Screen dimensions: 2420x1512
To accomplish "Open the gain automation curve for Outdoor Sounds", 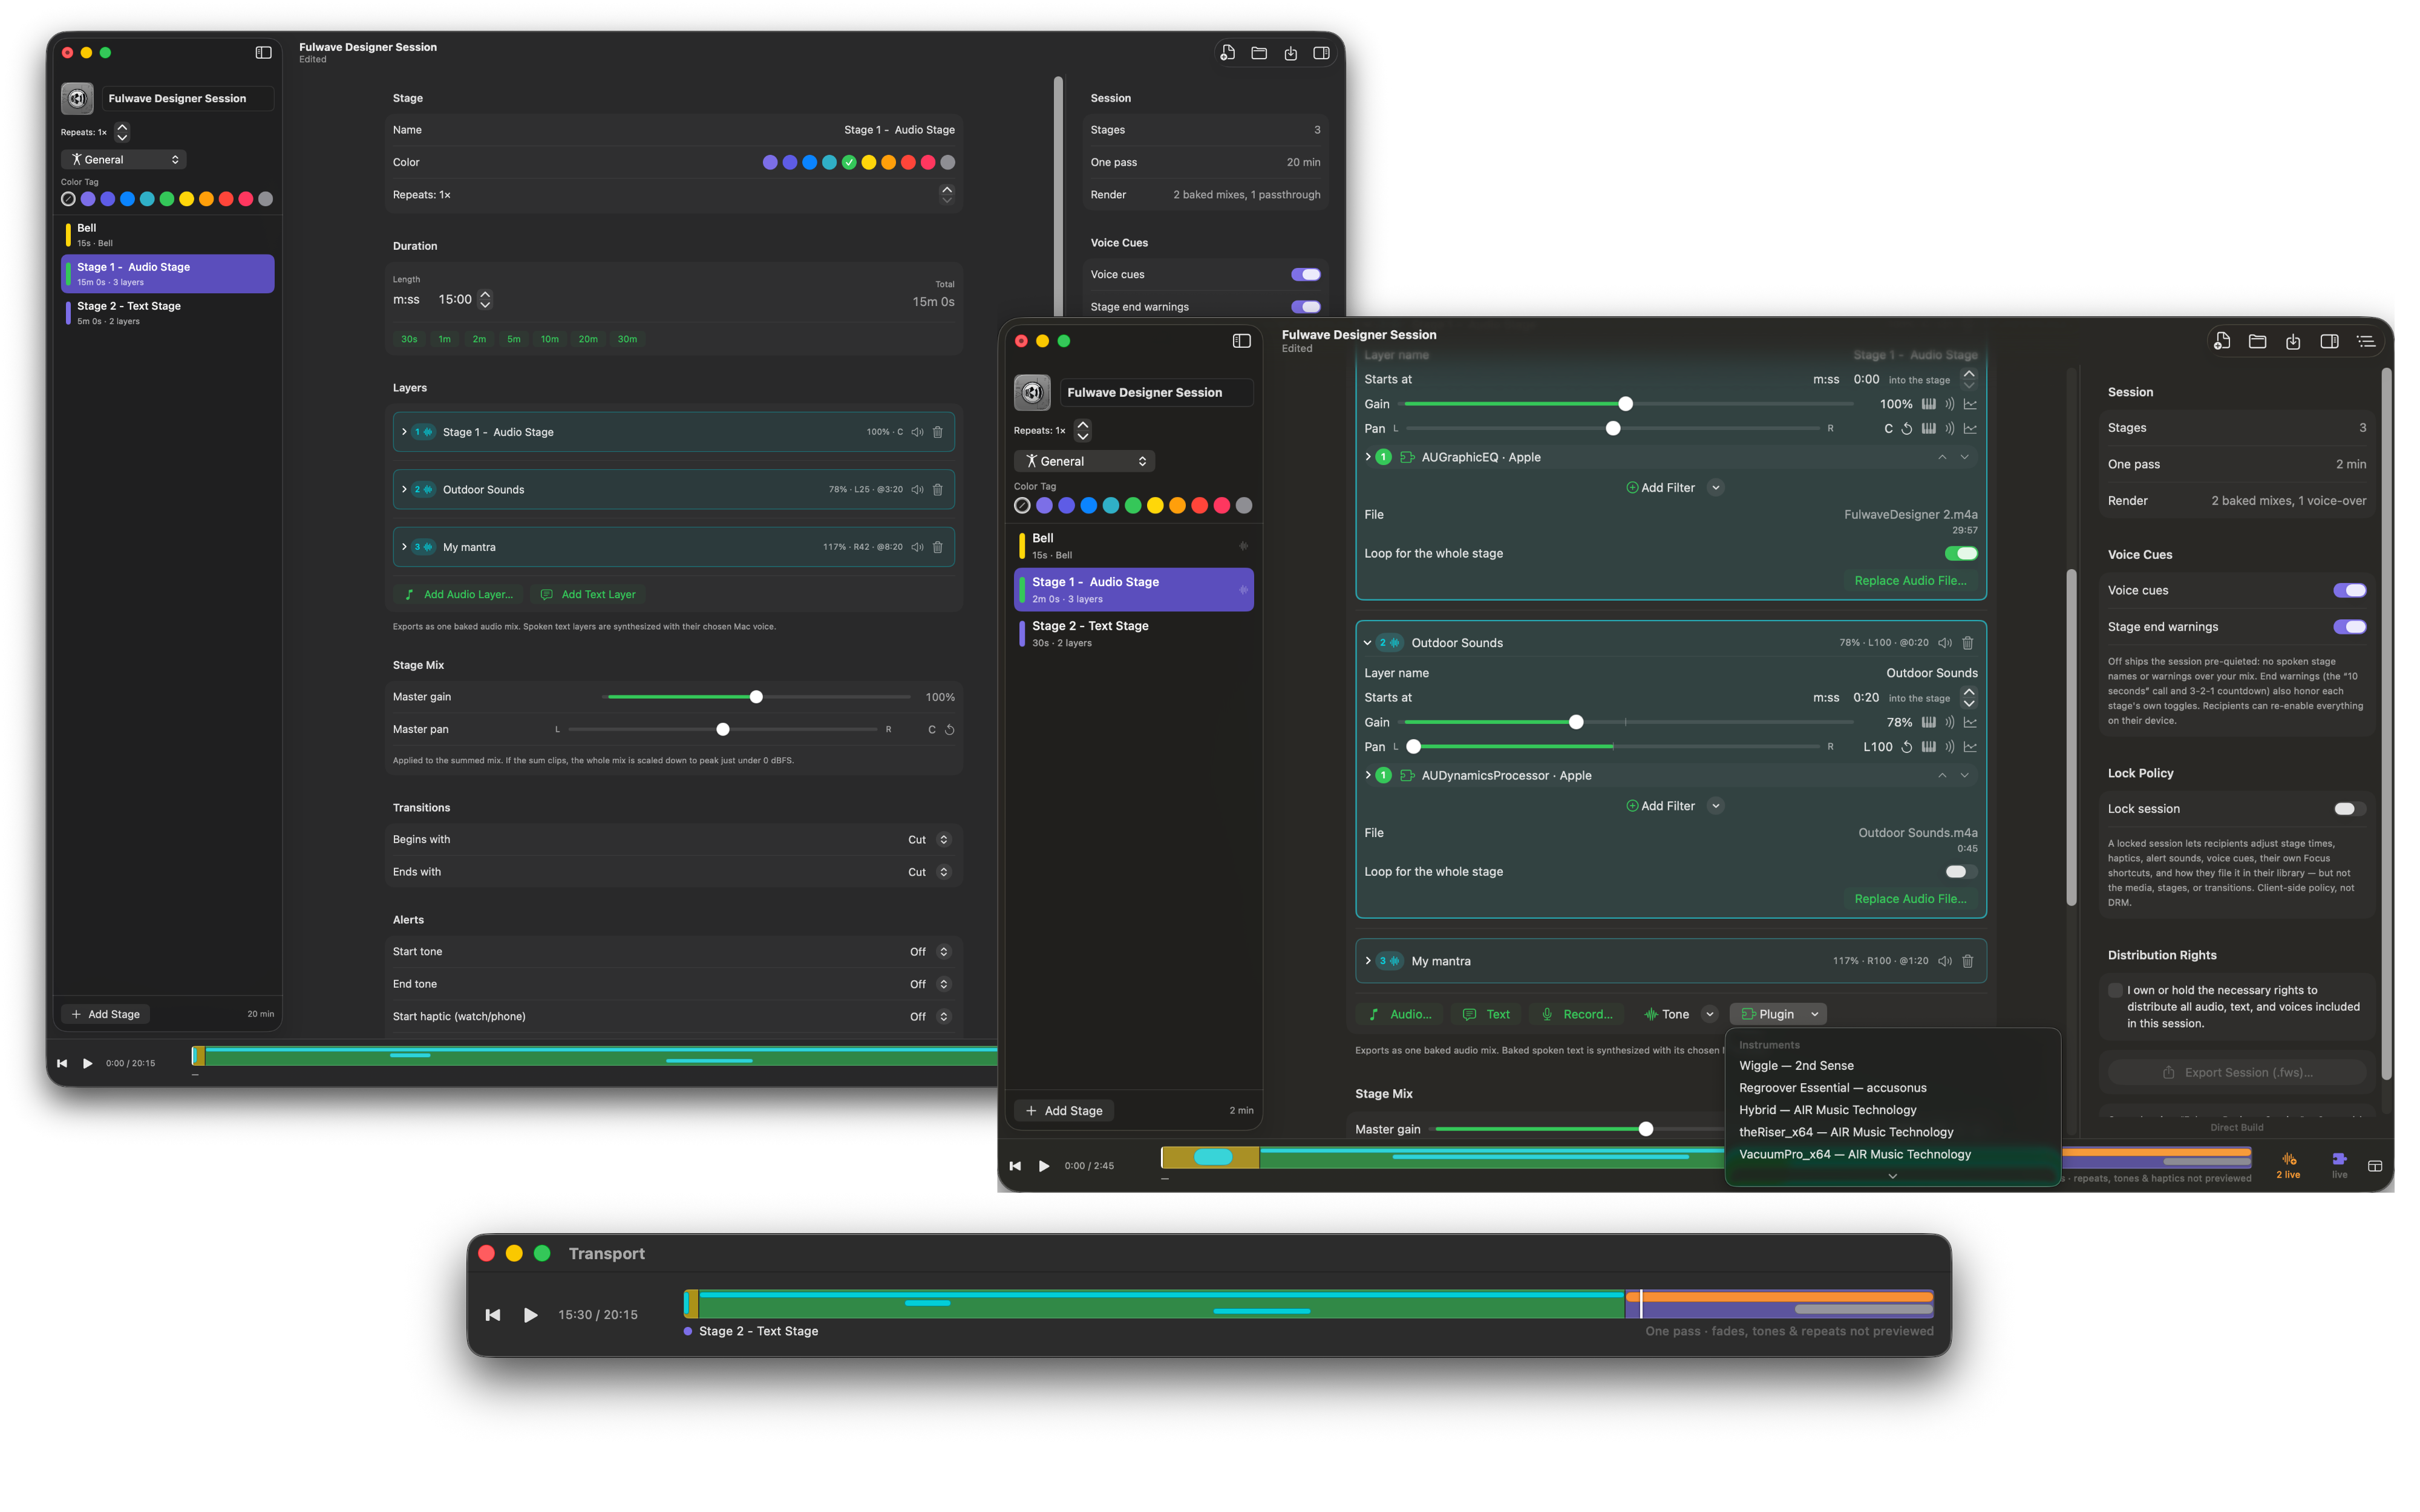I will click(x=1970, y=722).
